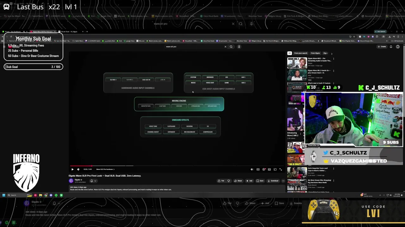This screenshot has height=227, width=405.
Task: Switch the player to theater mode
Action: tap(269, 169)
